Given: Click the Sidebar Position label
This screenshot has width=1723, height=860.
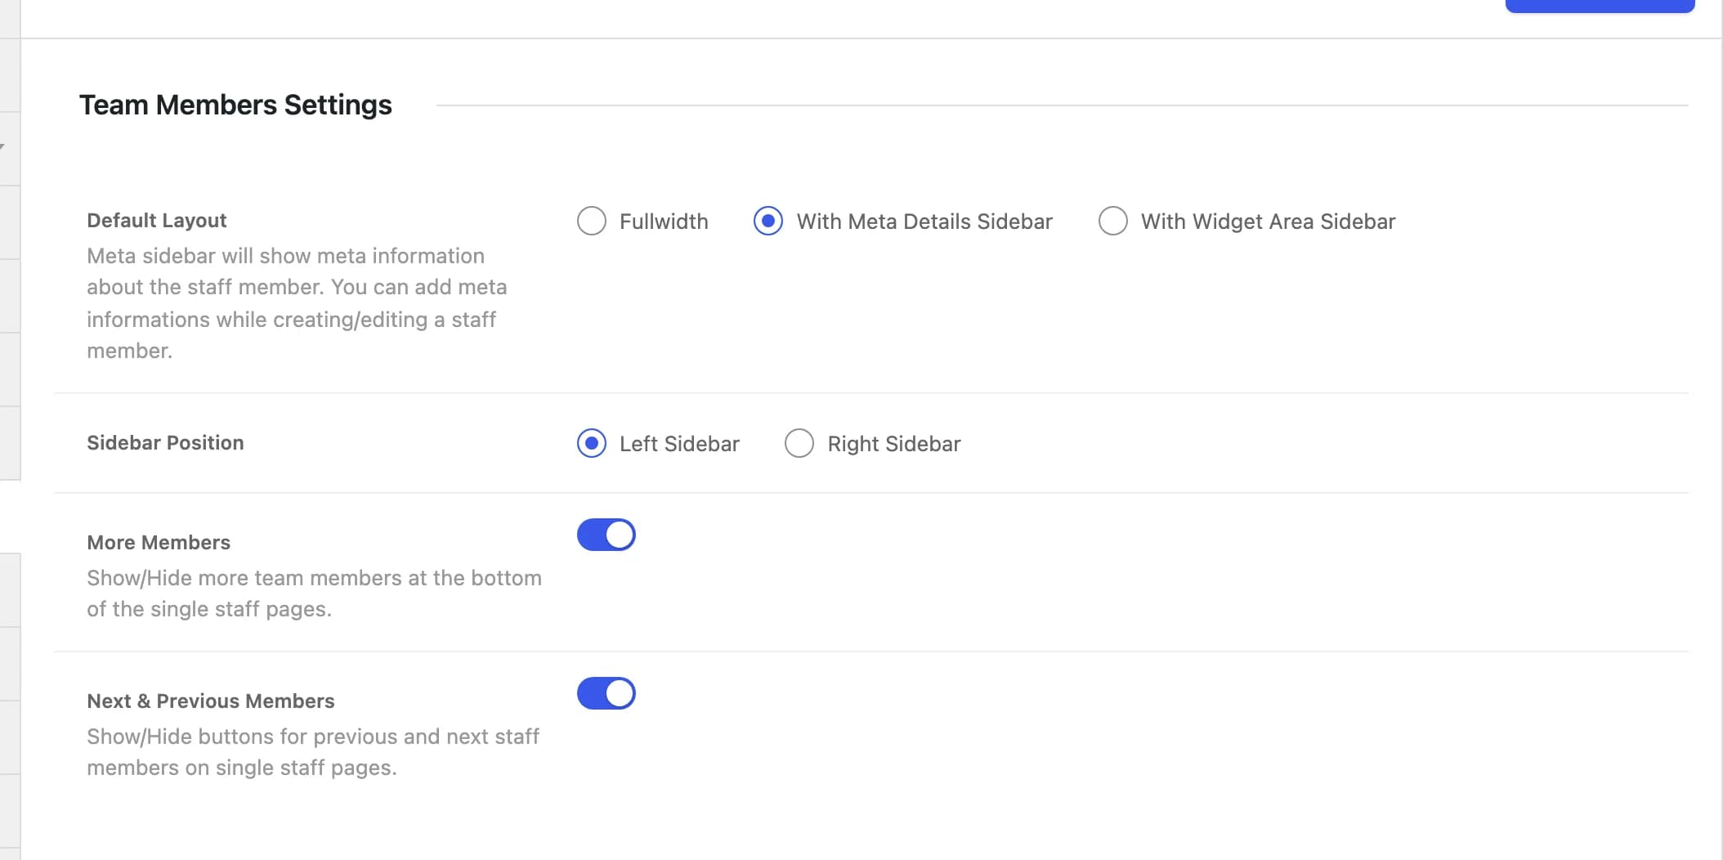Looking at the screenshot, I should tap(165, 443).
